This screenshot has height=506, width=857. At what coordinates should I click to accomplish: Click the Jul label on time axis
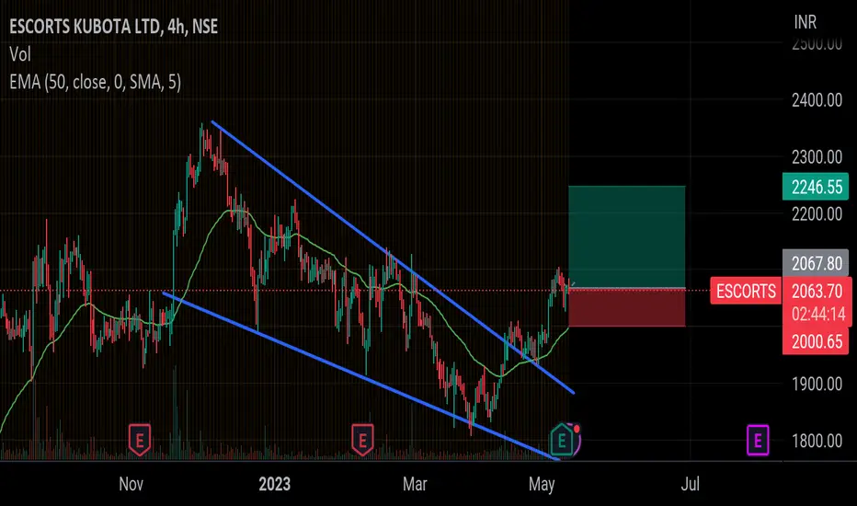click(x=691, y=484)
